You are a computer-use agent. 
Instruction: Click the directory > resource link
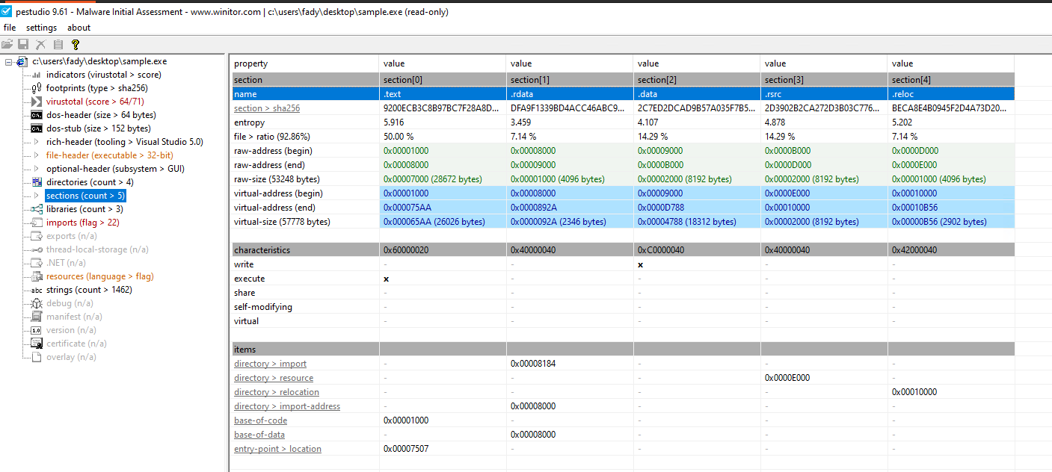coord(274,378)
